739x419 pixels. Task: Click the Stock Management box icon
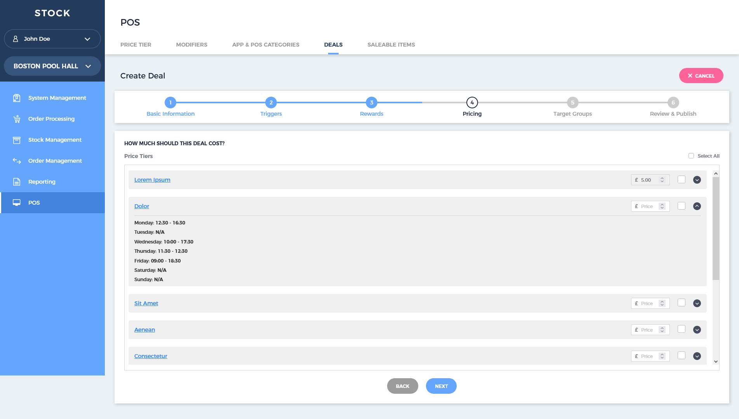[x=17, y=140]
